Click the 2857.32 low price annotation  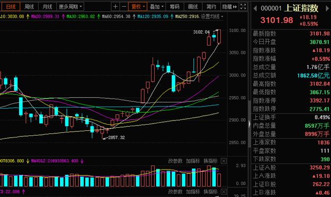tap(116, 138)
